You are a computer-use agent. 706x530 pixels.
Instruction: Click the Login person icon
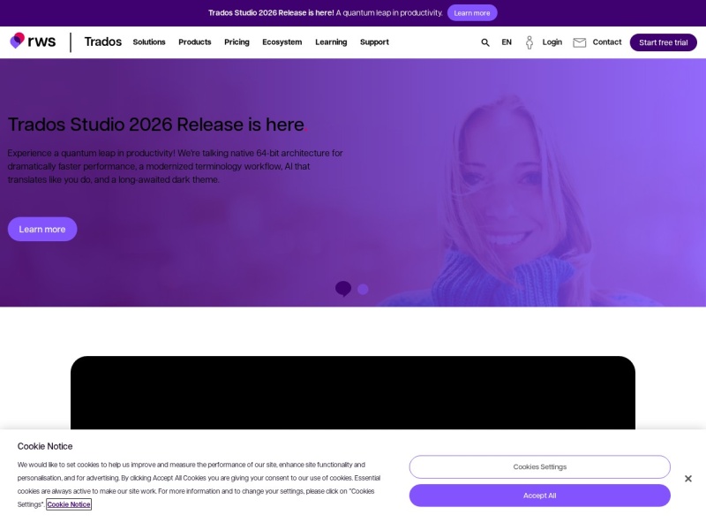(x=529, y=42)
